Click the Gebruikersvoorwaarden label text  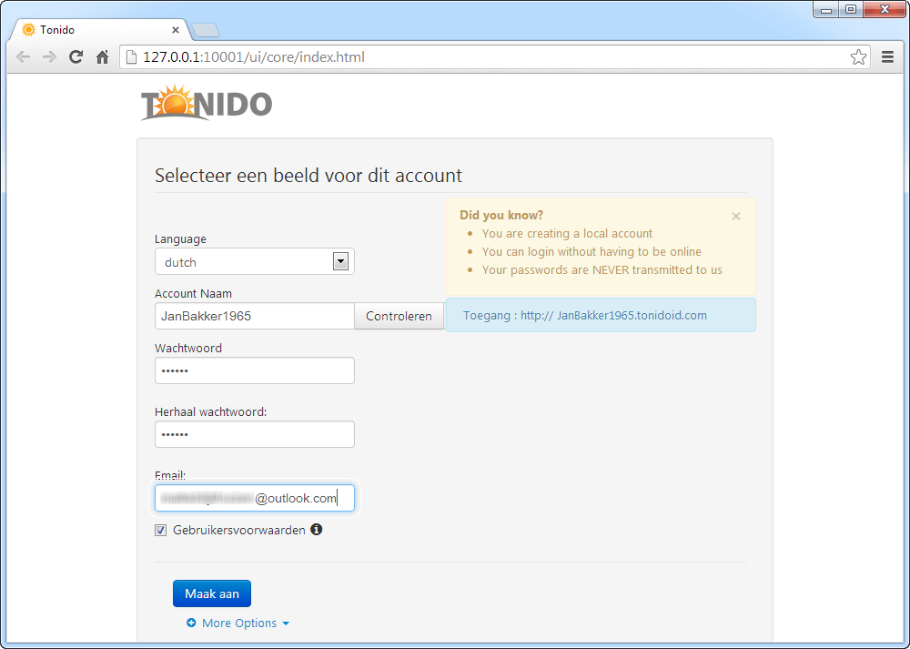[239, 530]
